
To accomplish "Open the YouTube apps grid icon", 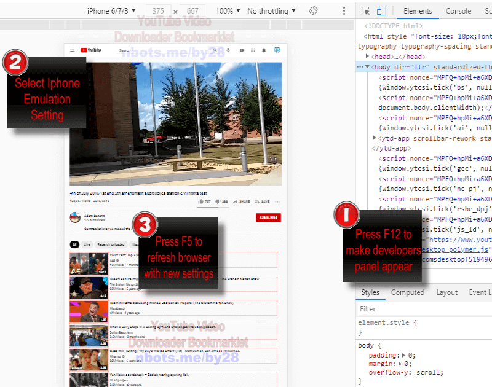I will tap(253, 50).
